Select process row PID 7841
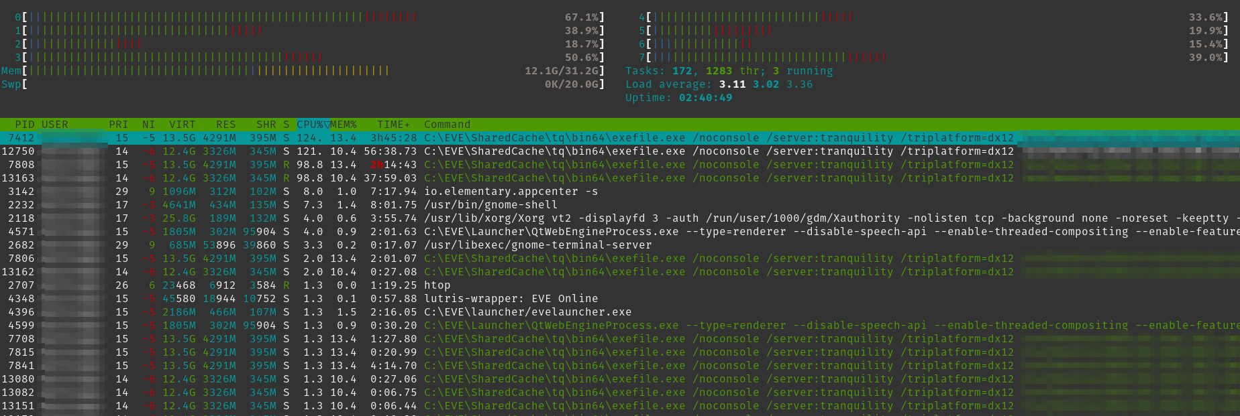 pyautogui.click(x=620, y=366)
